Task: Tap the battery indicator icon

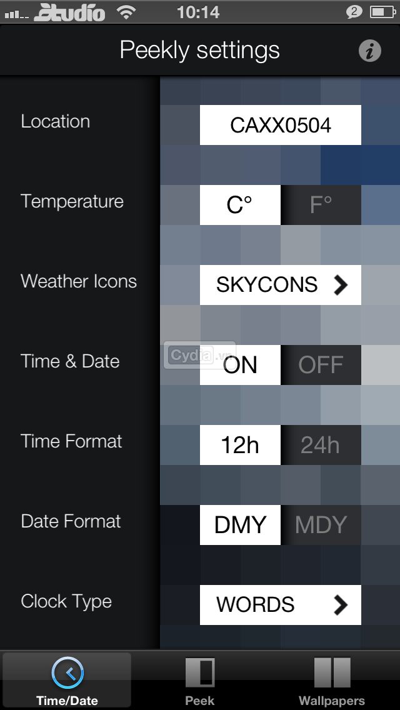Action: point(382,12)
